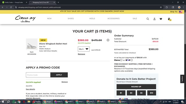This screenshot has width=186, height=104.
Task: Switch to Verify Codes — SimplyCodes tab
Action: [14, 2]
